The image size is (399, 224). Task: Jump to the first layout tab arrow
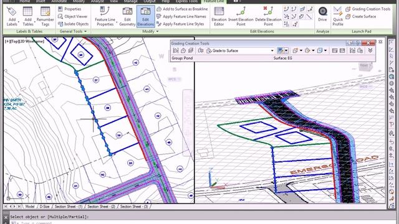tap(6, 207)
